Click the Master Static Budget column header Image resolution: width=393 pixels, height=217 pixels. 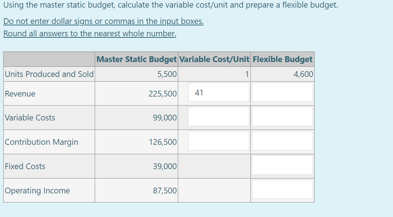pyautogui.click(x=136, y=59)
